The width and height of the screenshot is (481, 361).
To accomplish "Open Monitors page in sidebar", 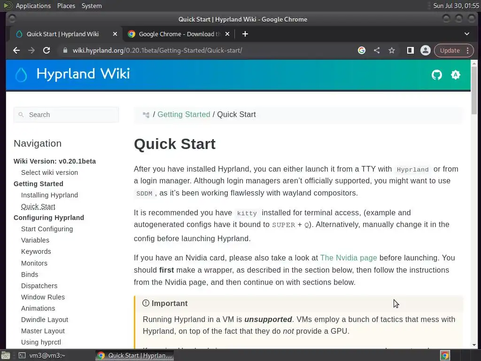I will click(x=34, y=263).
